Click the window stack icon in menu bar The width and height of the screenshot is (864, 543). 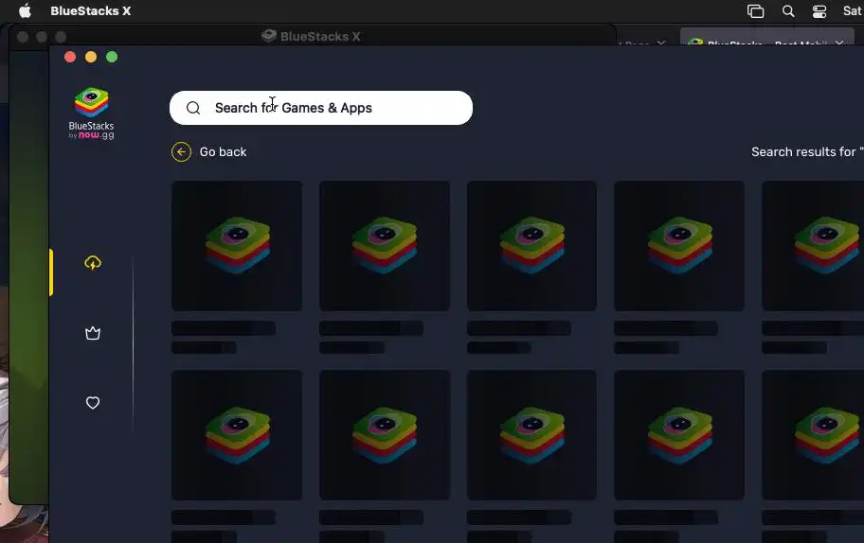[x=755, y=11]
